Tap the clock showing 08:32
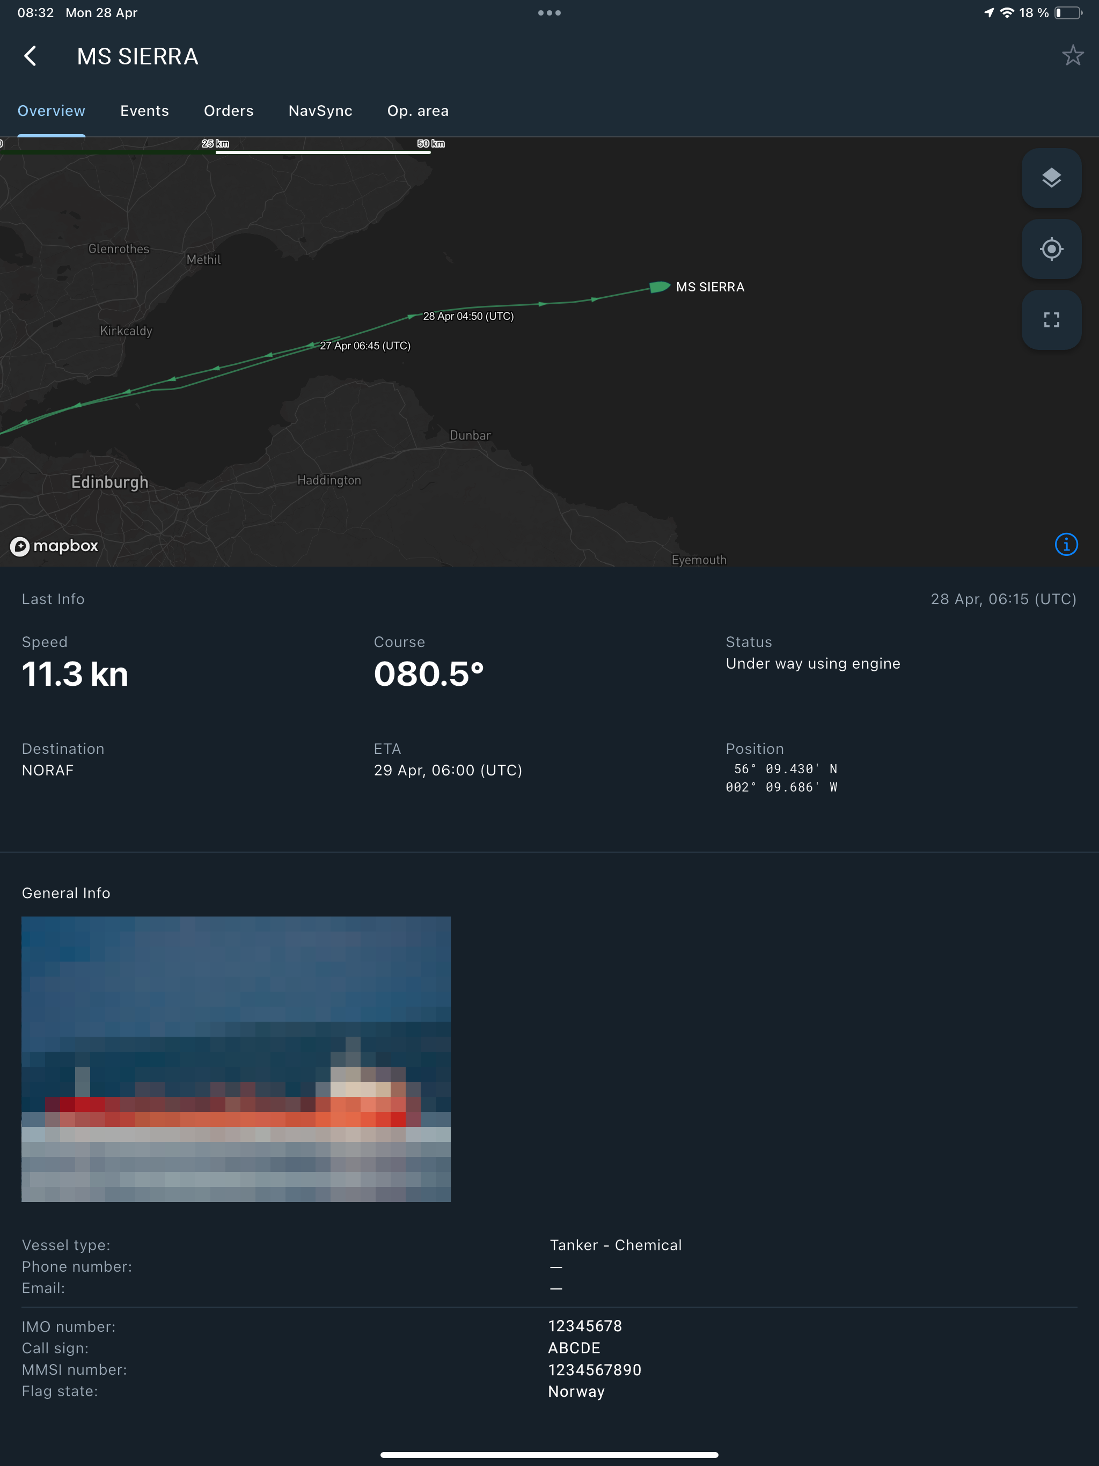1099x1466 pixels. [35, 12]
